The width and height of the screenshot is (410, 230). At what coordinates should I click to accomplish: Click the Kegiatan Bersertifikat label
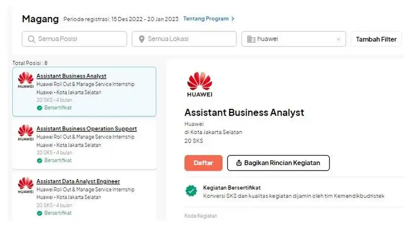232,188
